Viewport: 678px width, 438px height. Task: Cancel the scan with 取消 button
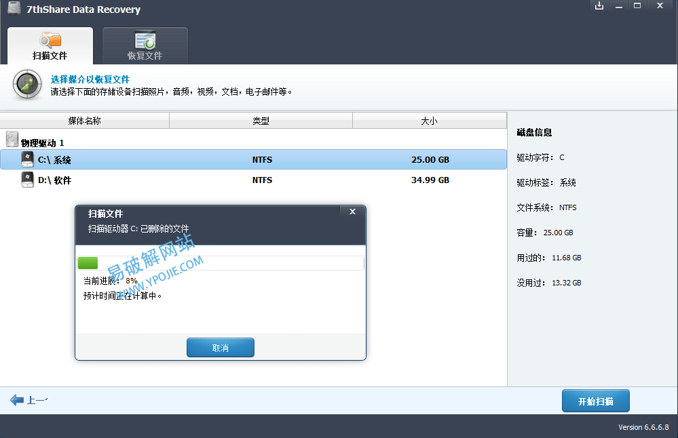tap(220, 348)
